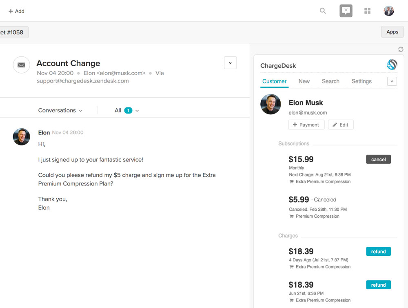This screenshot has height=308, width=408.
Task: Click the email envelope icon beside Account Change
Action: (21, 65)
